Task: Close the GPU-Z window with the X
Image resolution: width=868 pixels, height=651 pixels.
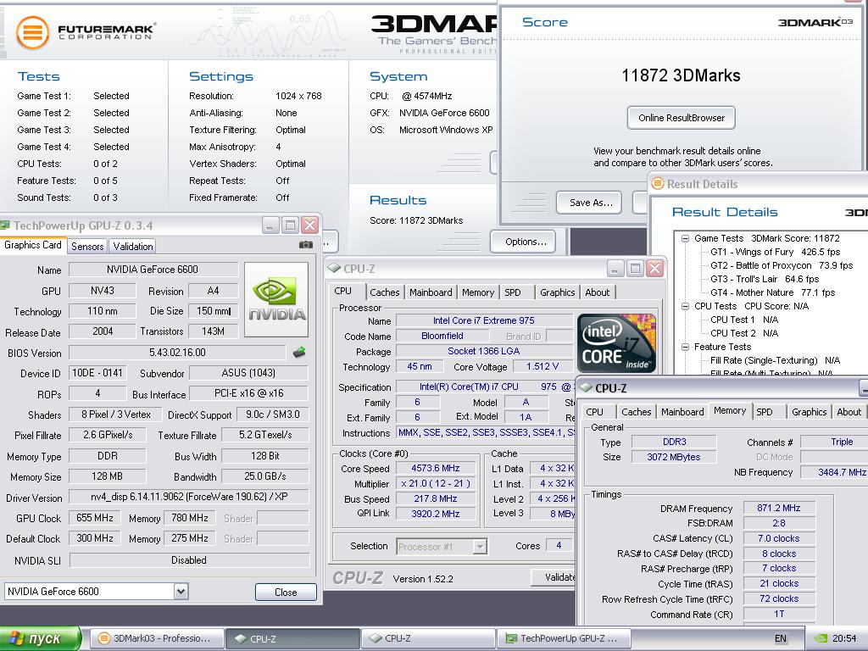Action: [x=309, y=225]
